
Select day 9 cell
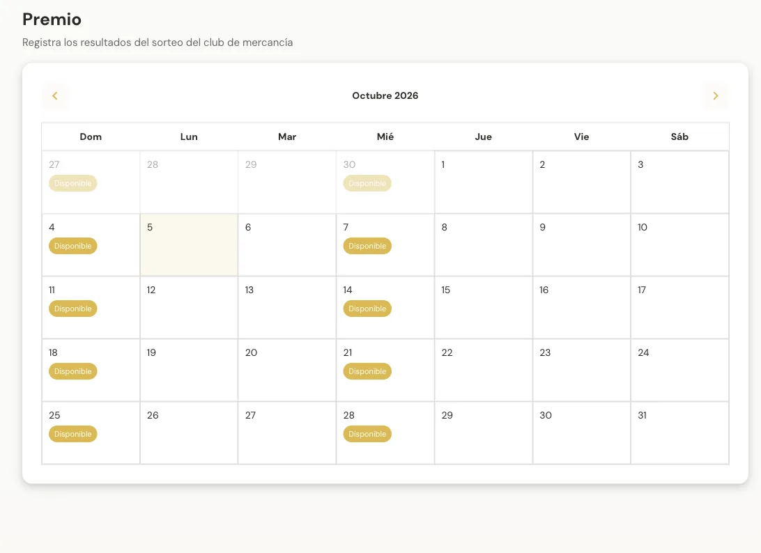[x=581, y=245]
